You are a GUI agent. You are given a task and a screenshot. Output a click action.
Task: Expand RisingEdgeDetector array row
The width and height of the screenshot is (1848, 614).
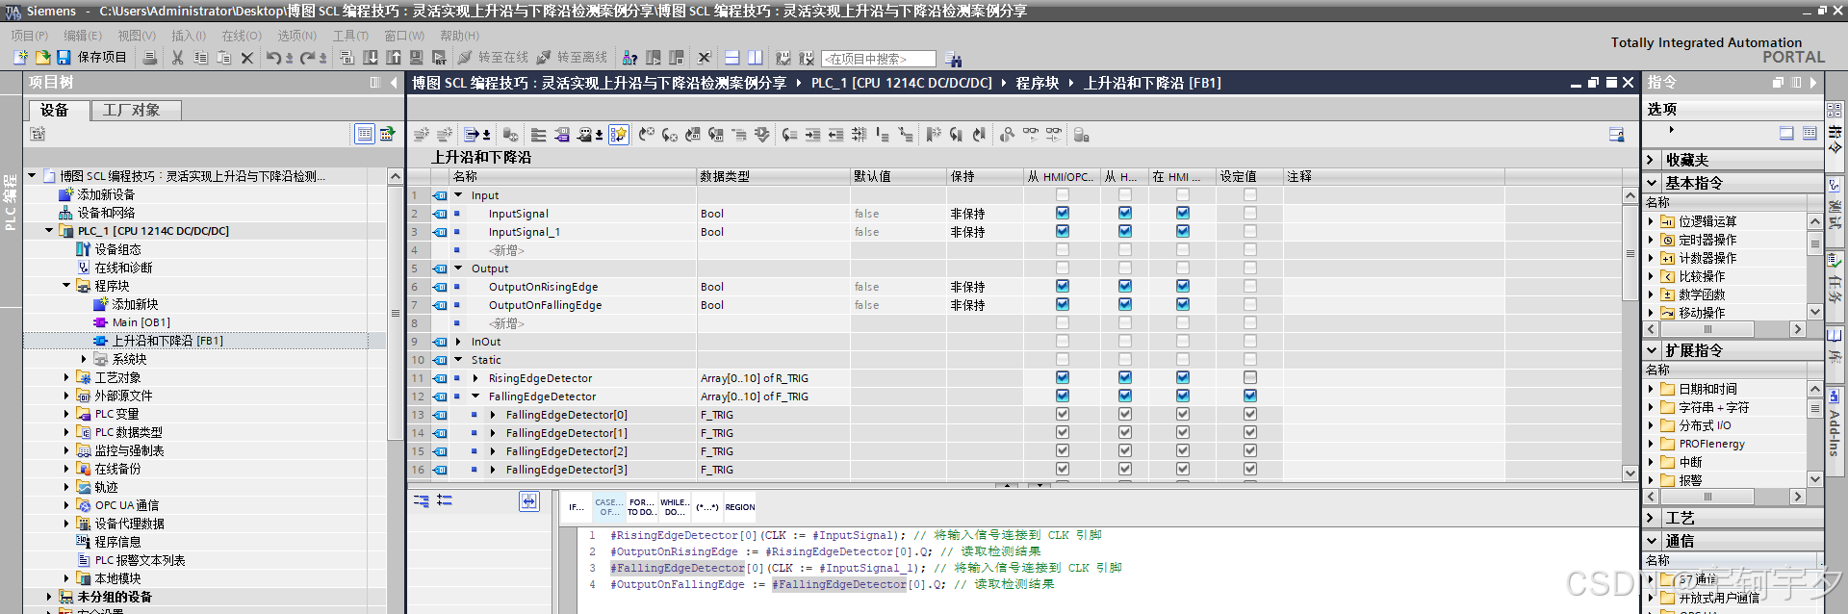coord(475,378)
